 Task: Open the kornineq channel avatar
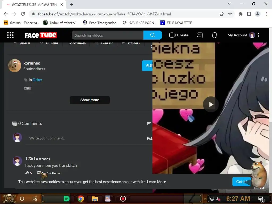click(x=15, y=66)
